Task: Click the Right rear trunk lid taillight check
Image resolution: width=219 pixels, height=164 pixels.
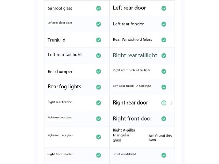Action: 164,71
